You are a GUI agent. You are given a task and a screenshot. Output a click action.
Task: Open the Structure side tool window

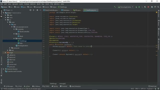[1, 60]
